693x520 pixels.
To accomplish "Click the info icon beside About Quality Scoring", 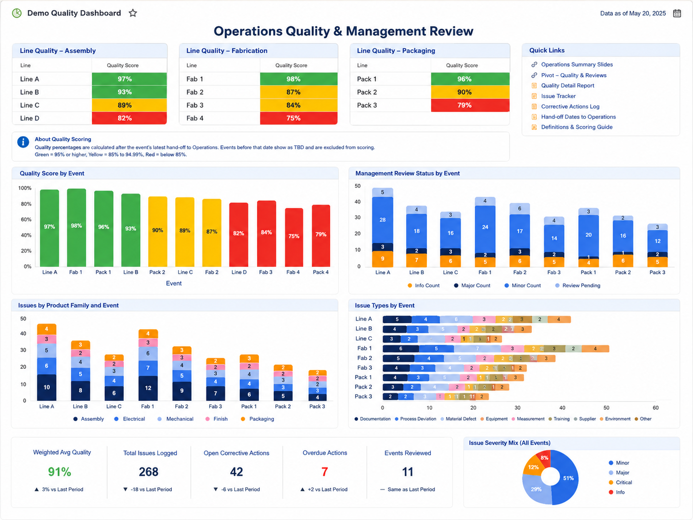I will point(23,142).
